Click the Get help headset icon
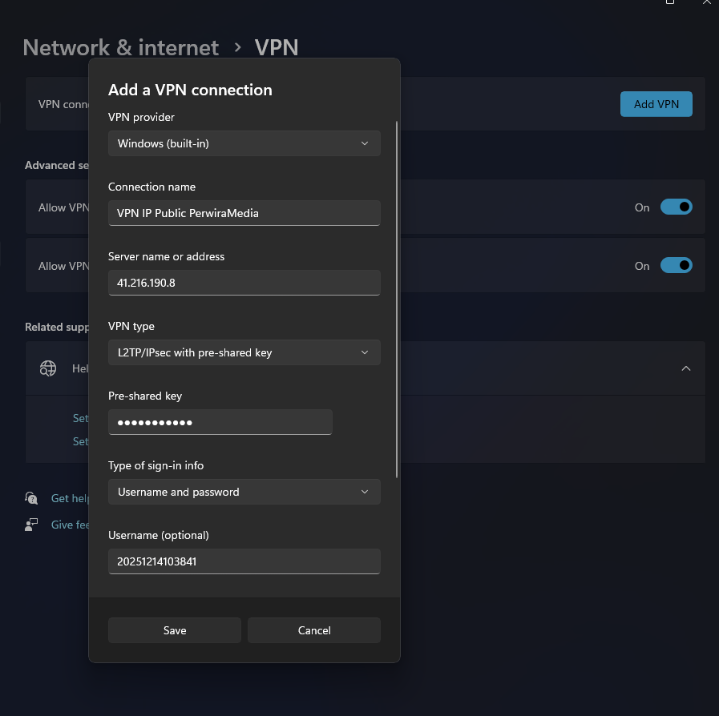Screen dimensions: 719x716 (30, 497)
